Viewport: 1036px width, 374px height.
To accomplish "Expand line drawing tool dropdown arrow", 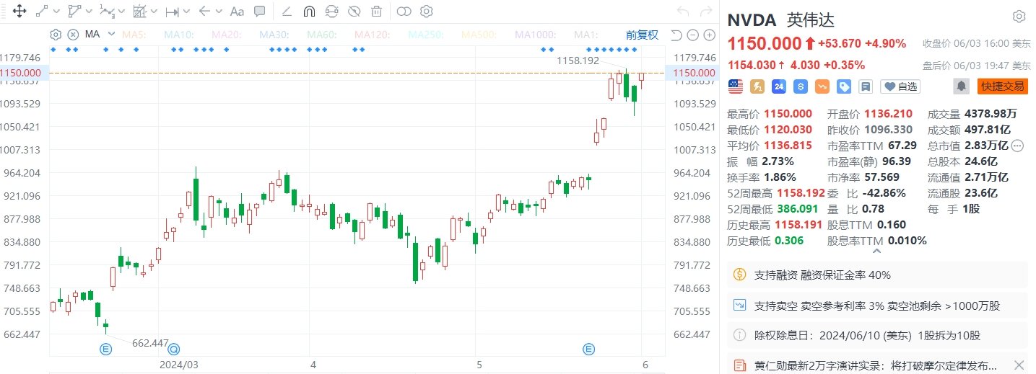I will click(x=56, y=12).
